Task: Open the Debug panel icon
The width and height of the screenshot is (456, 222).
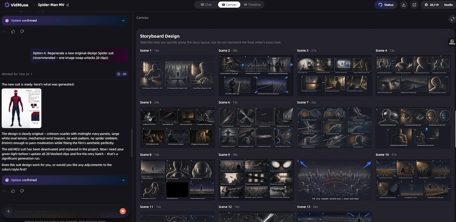Action: 452,42
